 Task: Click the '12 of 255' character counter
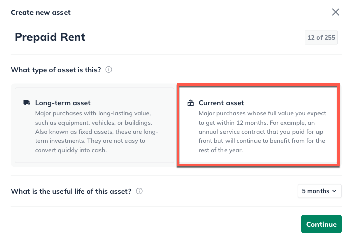pos(321,38)
